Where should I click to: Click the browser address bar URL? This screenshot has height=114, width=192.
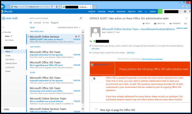[32, 7]
